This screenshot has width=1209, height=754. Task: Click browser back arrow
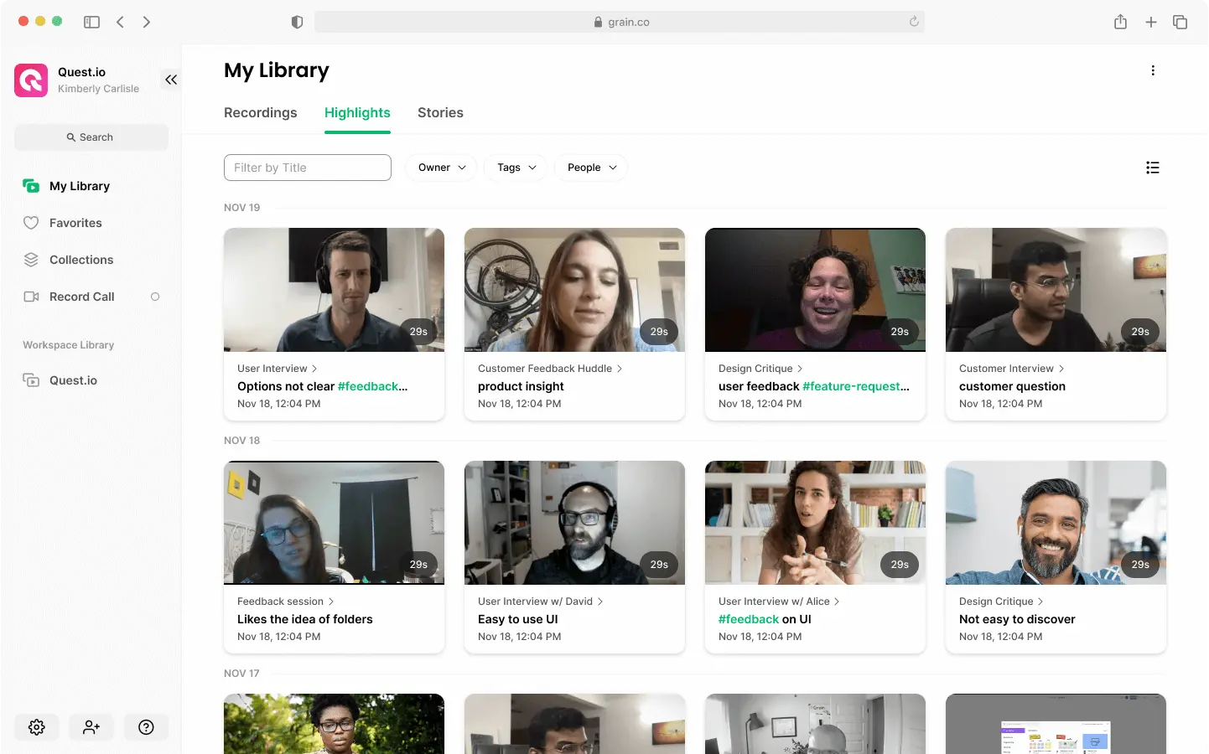[120, 22]
